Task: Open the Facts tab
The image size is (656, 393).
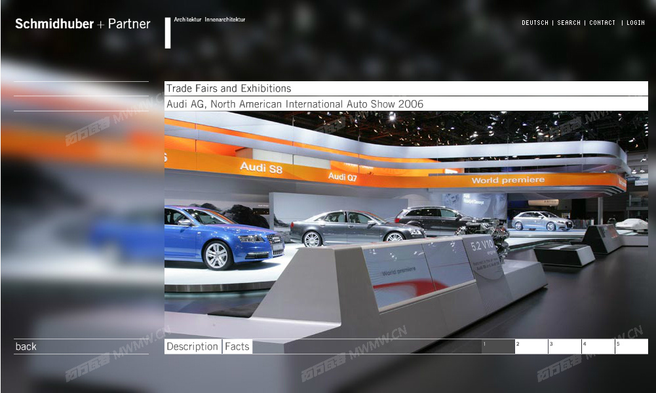Action: pyautogui.click(x=237, y=346)
